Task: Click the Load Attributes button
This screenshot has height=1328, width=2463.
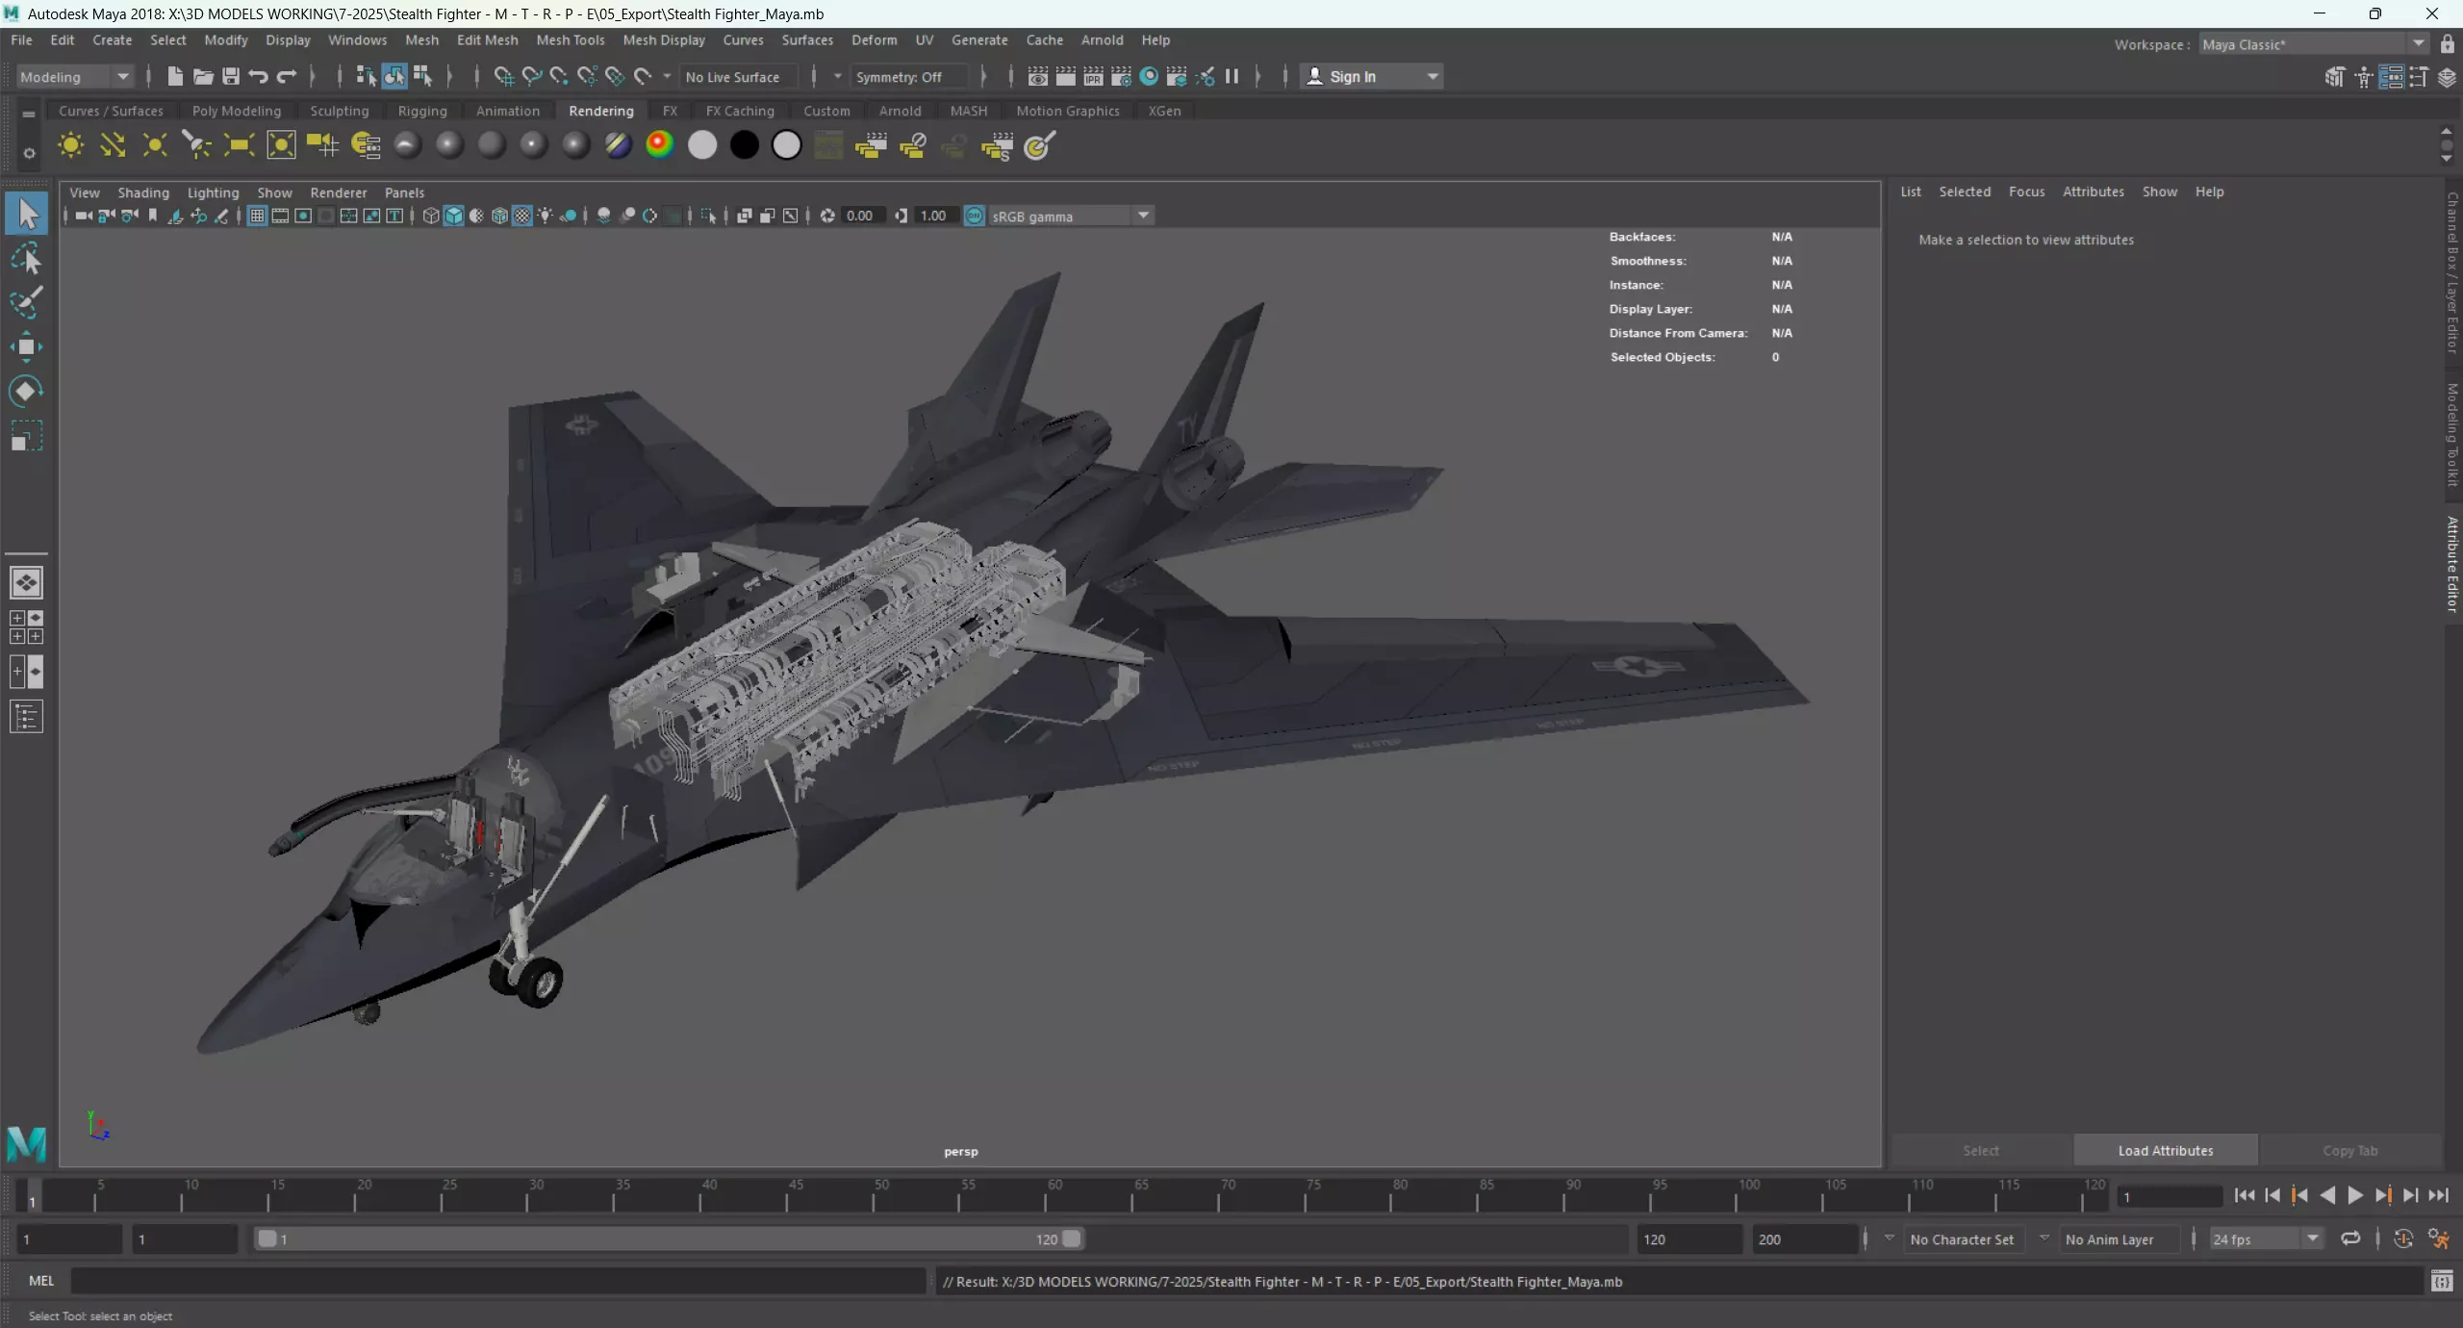Action: [2166, 1150]
